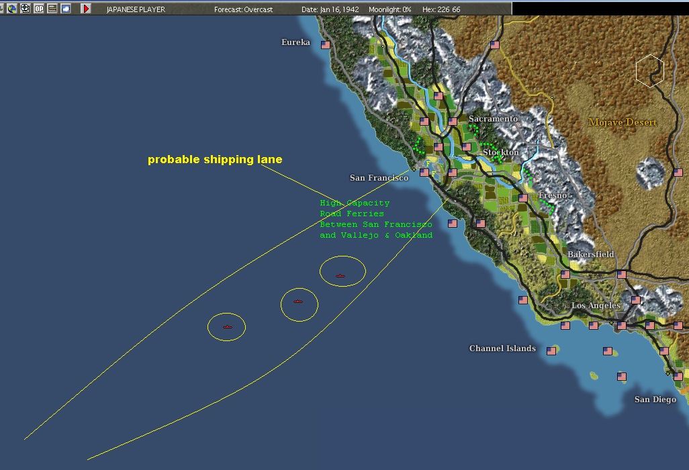Select the San Diego harbor base flag
Image resolution: width=689 pixels, height=470 pixels.
point(678,377)
